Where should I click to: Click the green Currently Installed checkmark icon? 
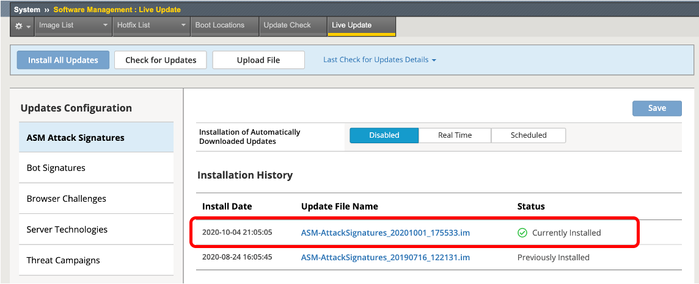point(522,233)
